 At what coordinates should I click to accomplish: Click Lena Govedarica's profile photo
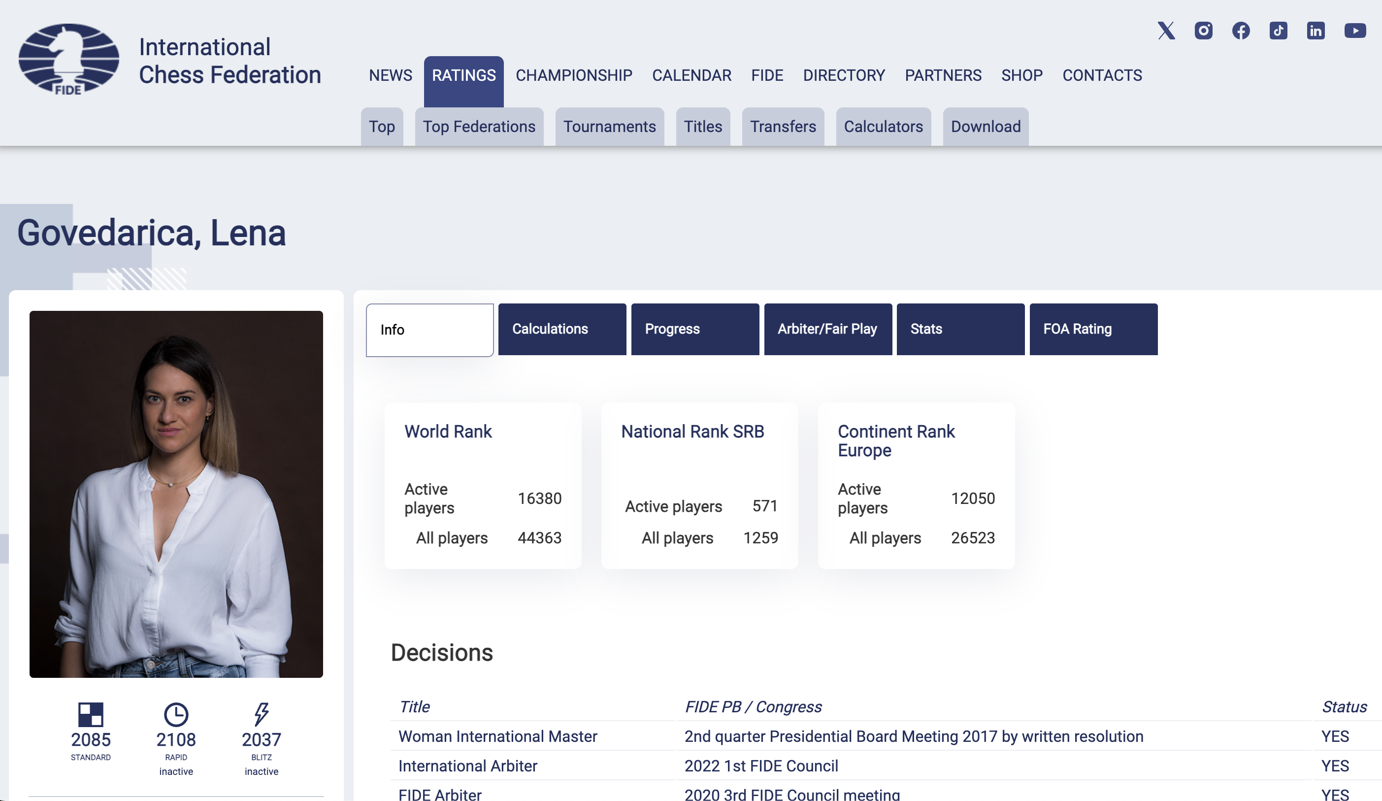point(176,494)
